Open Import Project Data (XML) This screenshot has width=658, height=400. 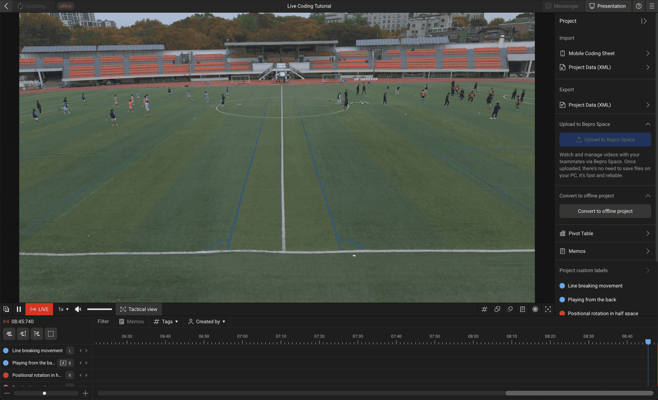click(x=605, y=67)
